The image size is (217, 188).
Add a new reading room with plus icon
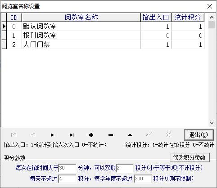point(91,135)
